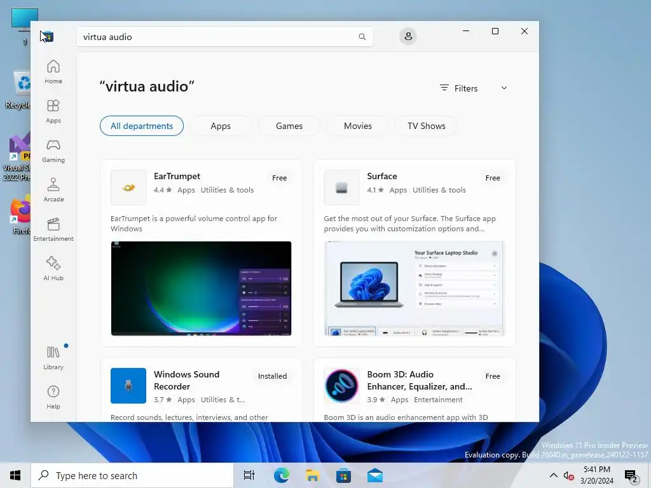Click the Surface app screenshot preview
The height and width of the screenshot is (488, 651).
(414, 288)
